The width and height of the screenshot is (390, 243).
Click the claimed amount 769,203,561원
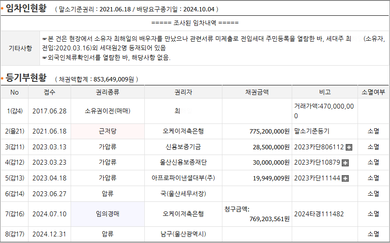269,219
